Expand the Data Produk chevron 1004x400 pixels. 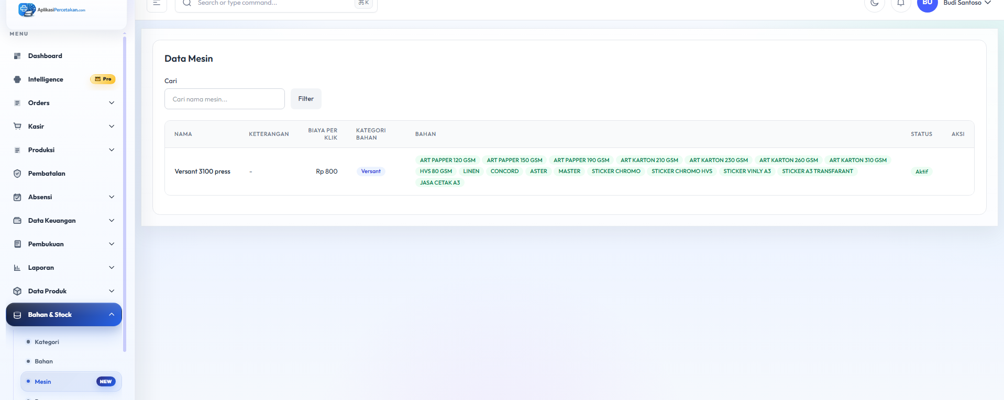point(112,291)
